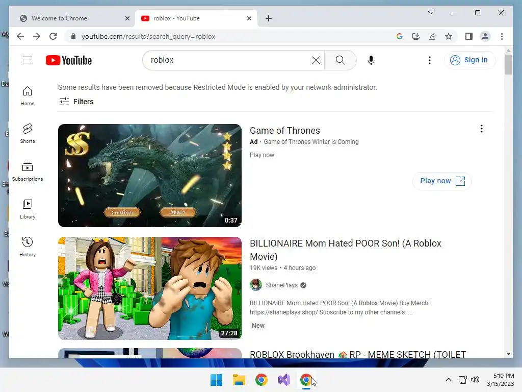Image resolution: width=522 pixels, height=392 pixels.
Task: Open ShanePlays channel link
Action: click(281, 285)
